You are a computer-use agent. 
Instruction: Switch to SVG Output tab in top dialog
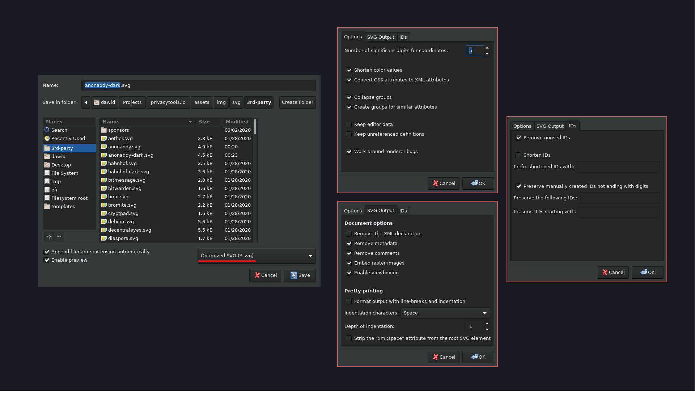pyautogui.click(x=381, y=37)
